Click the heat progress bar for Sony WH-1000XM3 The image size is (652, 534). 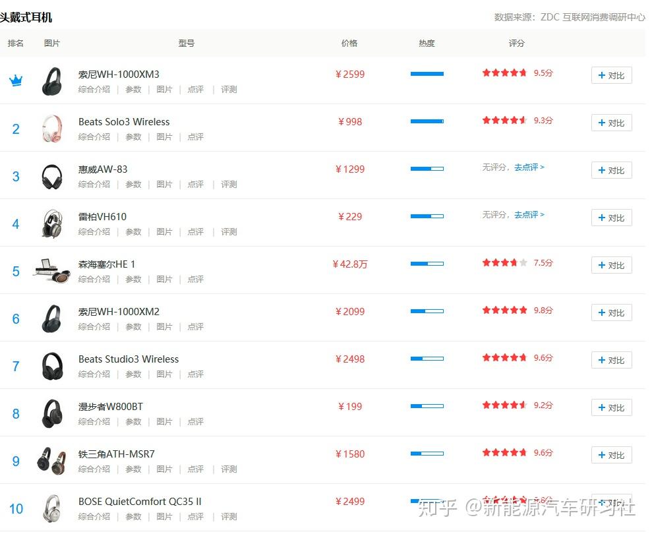coord(427,74)
